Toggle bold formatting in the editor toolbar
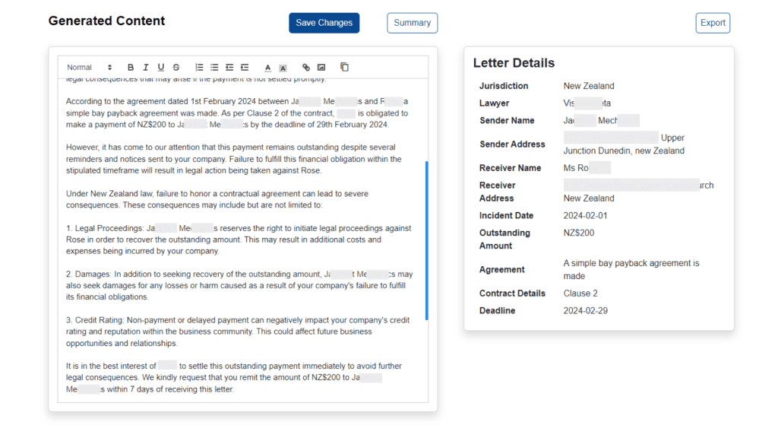Screen dimensions: 778x438 coord(131,68)
